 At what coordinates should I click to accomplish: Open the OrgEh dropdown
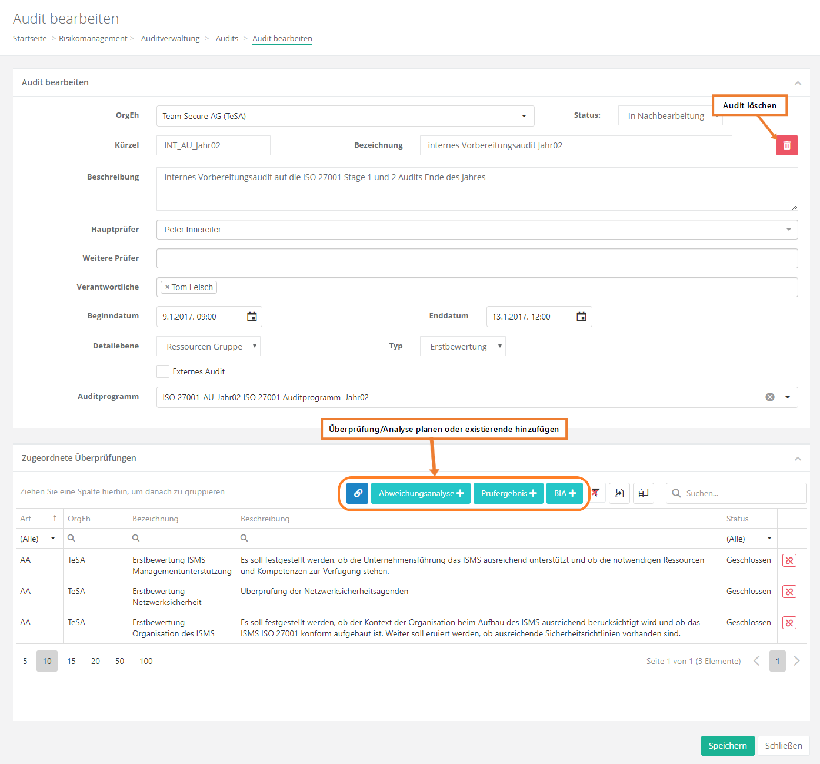524,116
